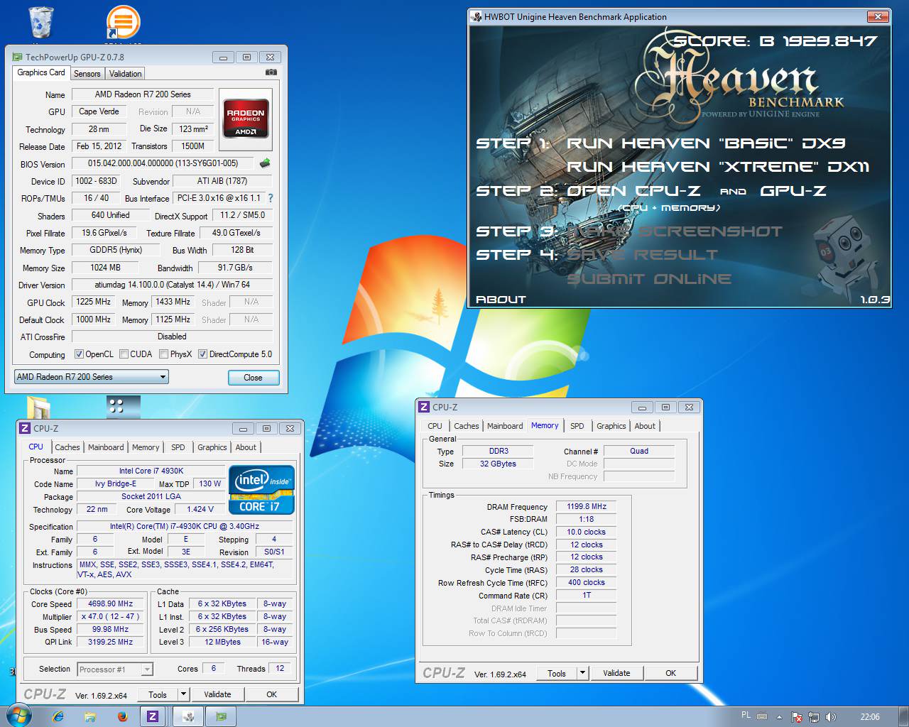The image size is (909, 727).
Task: Click the Action Center flag icon in the tray
Action: point(797,717)
